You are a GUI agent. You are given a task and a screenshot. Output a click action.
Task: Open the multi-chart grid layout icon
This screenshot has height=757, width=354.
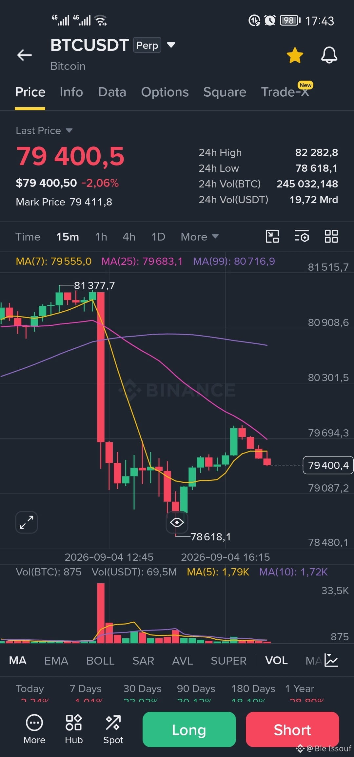point(331,236)
